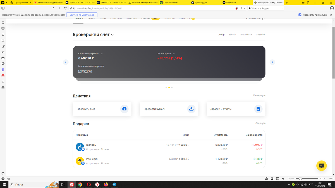Click the tinkoff.ru address bar URL
The height and width of the screenshot is (188, 335).
click(x=99, y=8)
